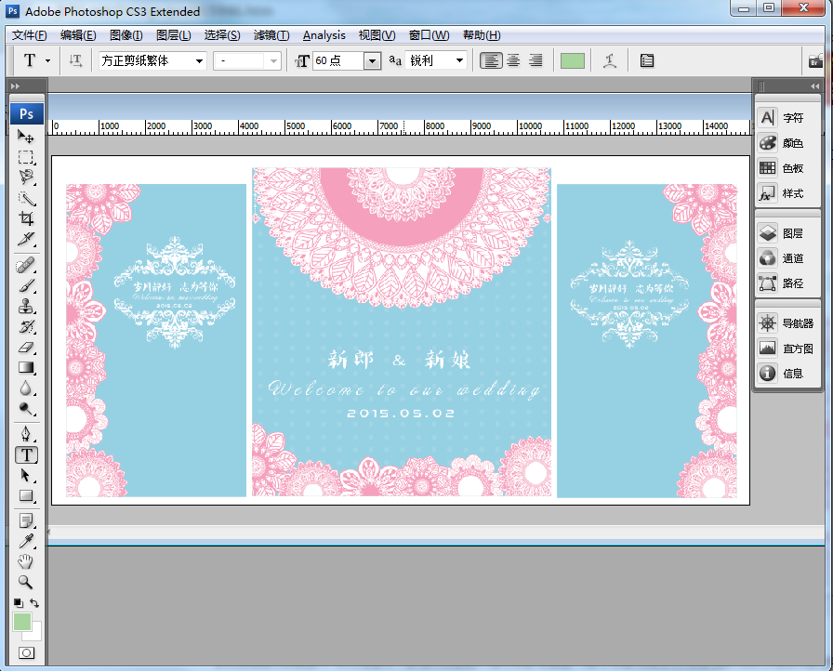Select the Clone Stamp tool
This screenshot has width=833, height=671.
[25, 307]
